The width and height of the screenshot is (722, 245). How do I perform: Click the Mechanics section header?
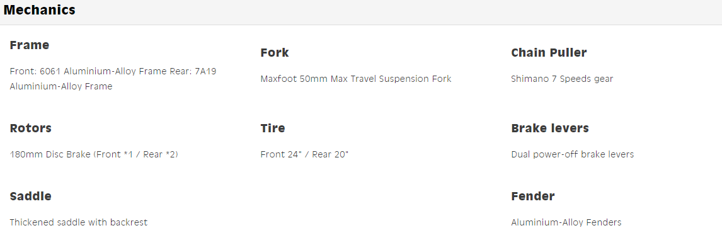40,9
